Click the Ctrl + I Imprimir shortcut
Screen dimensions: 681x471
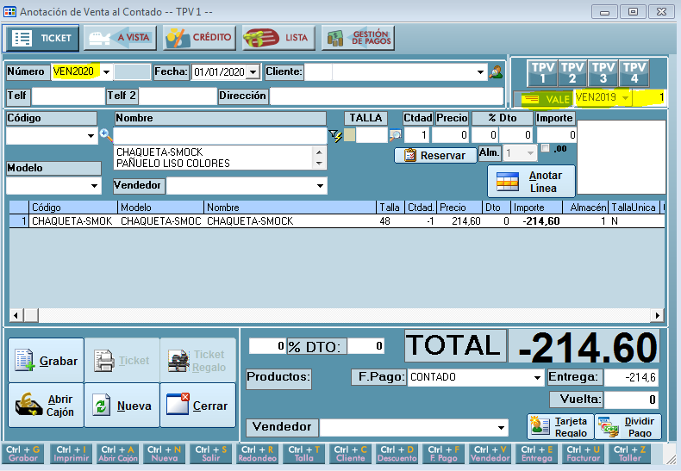coord(72,454)
